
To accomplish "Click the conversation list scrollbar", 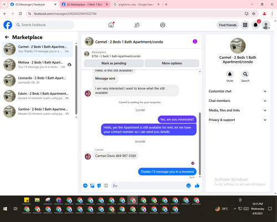I will (x=76, y=80).
